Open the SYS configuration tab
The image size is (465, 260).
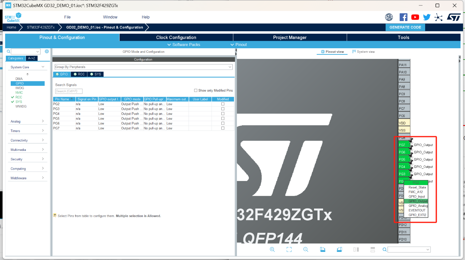(x=96, y=74)
